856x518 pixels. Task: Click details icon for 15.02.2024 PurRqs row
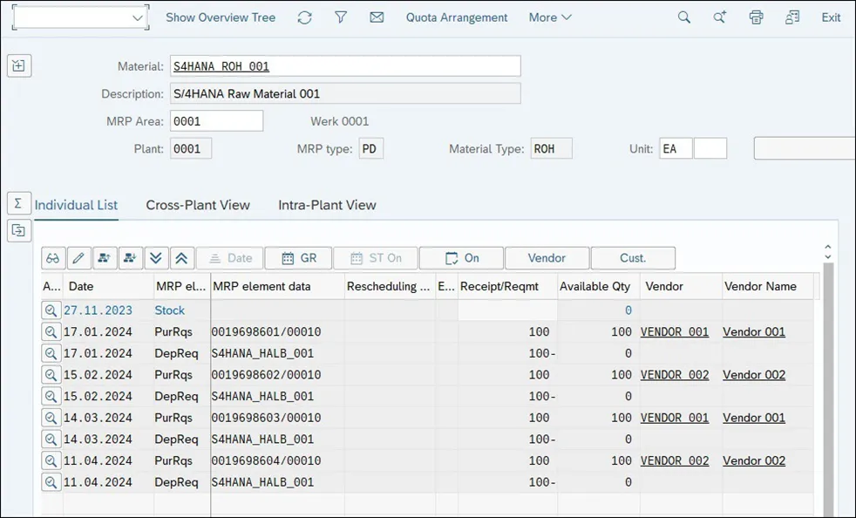coord(51,375)
